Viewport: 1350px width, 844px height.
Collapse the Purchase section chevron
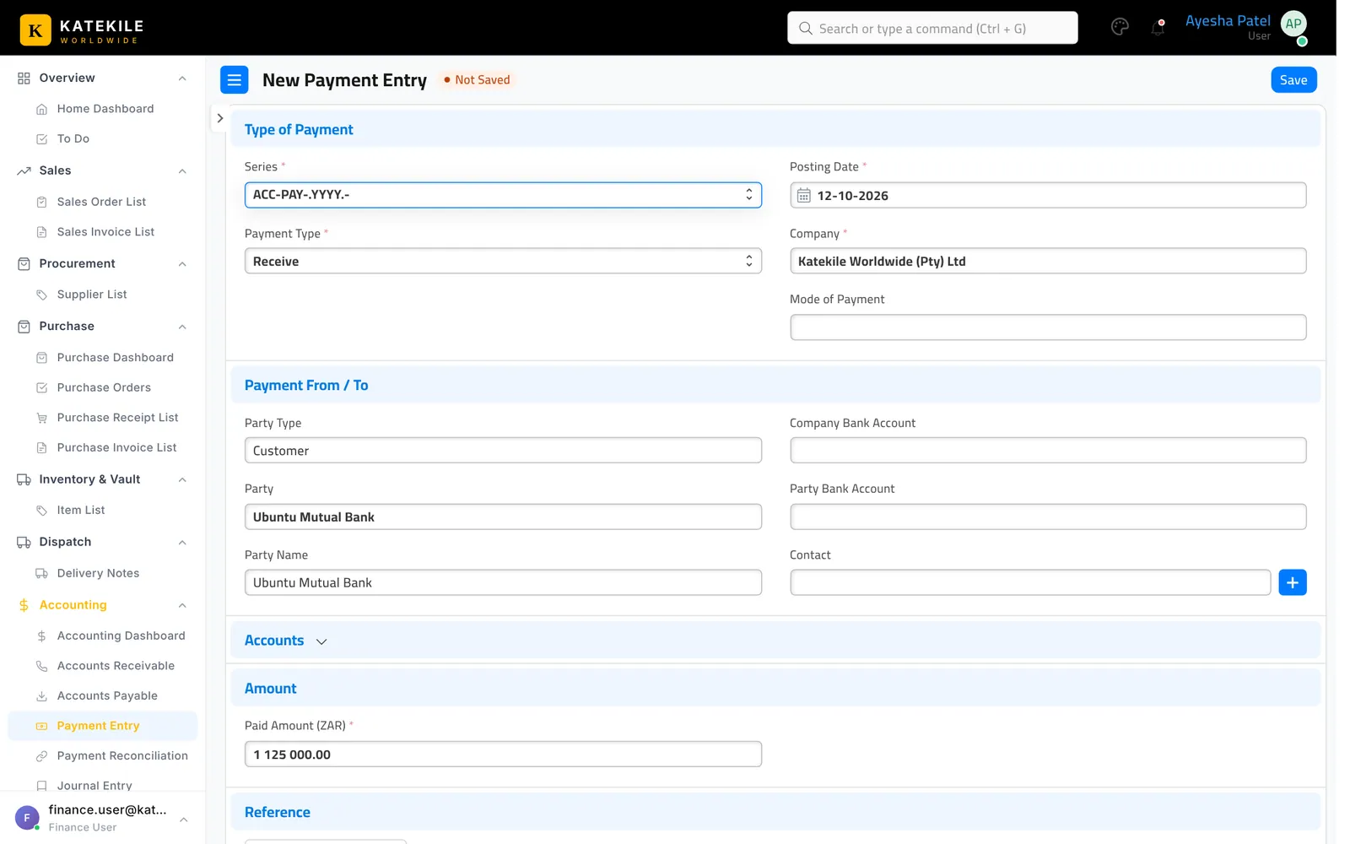182,327
